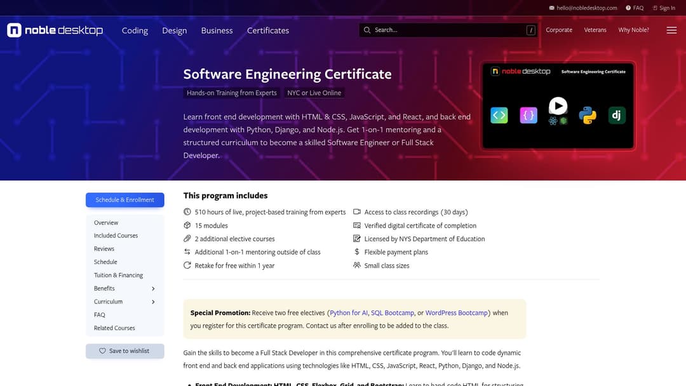686x386 pixels.
Task: Click the arrows icon beside 1-on-1 mentoring
Action: (187, 252)
